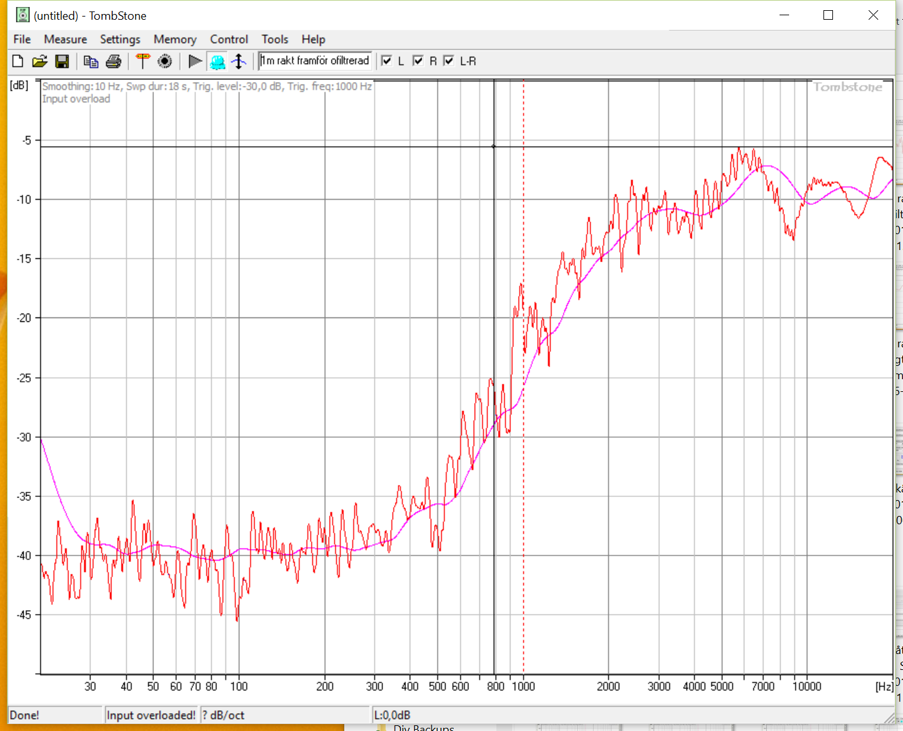The width and height of the screenshot is (903, 731).
Task: Open the Tools menu
Action: [275, 39]
